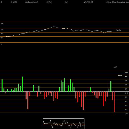129x129 pixels.
Task: Click the MR axis label -20
Action: click(126, 97)
